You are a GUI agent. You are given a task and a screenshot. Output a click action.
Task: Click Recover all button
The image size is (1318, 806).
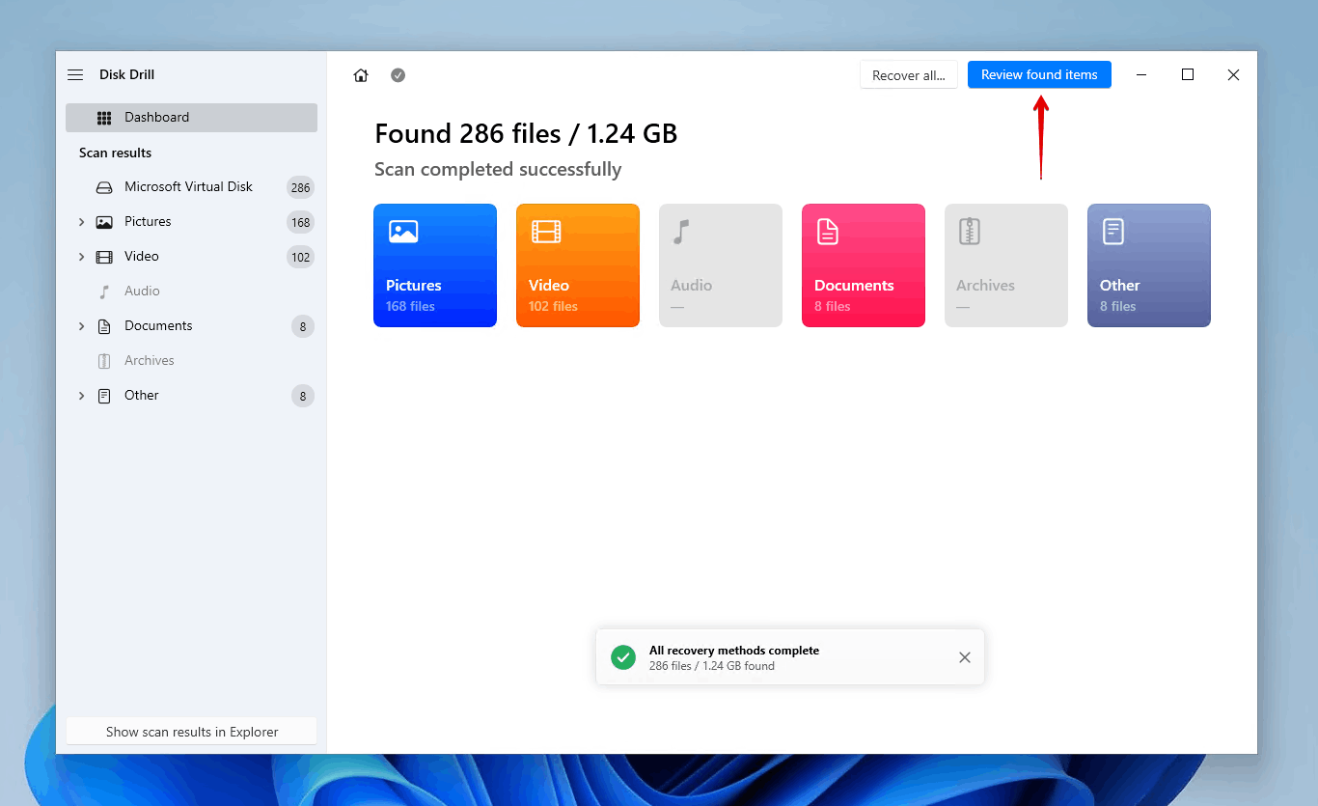[x=909, y=75]
